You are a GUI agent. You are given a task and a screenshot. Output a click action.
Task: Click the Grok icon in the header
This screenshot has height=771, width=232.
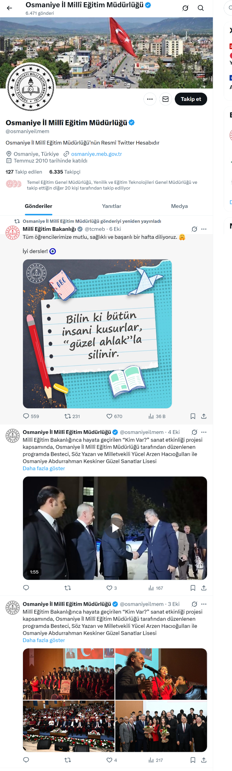point(185,8)
